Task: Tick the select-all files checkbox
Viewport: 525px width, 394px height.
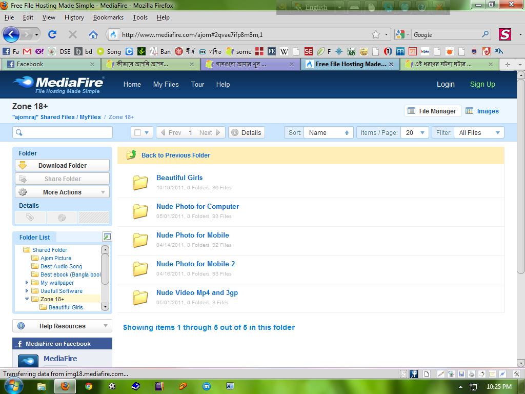Action: [x=137, y=132]
